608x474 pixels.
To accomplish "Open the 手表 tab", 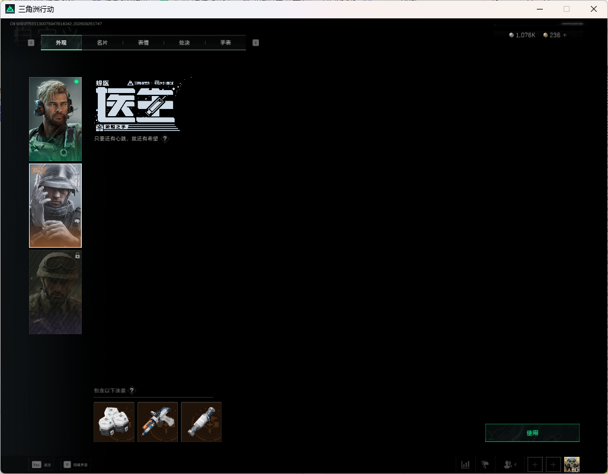I will 226,43.
